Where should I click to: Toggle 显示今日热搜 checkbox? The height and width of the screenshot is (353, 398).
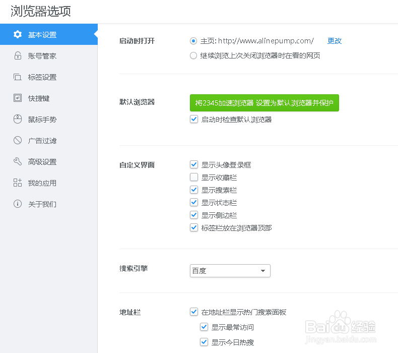204,342
